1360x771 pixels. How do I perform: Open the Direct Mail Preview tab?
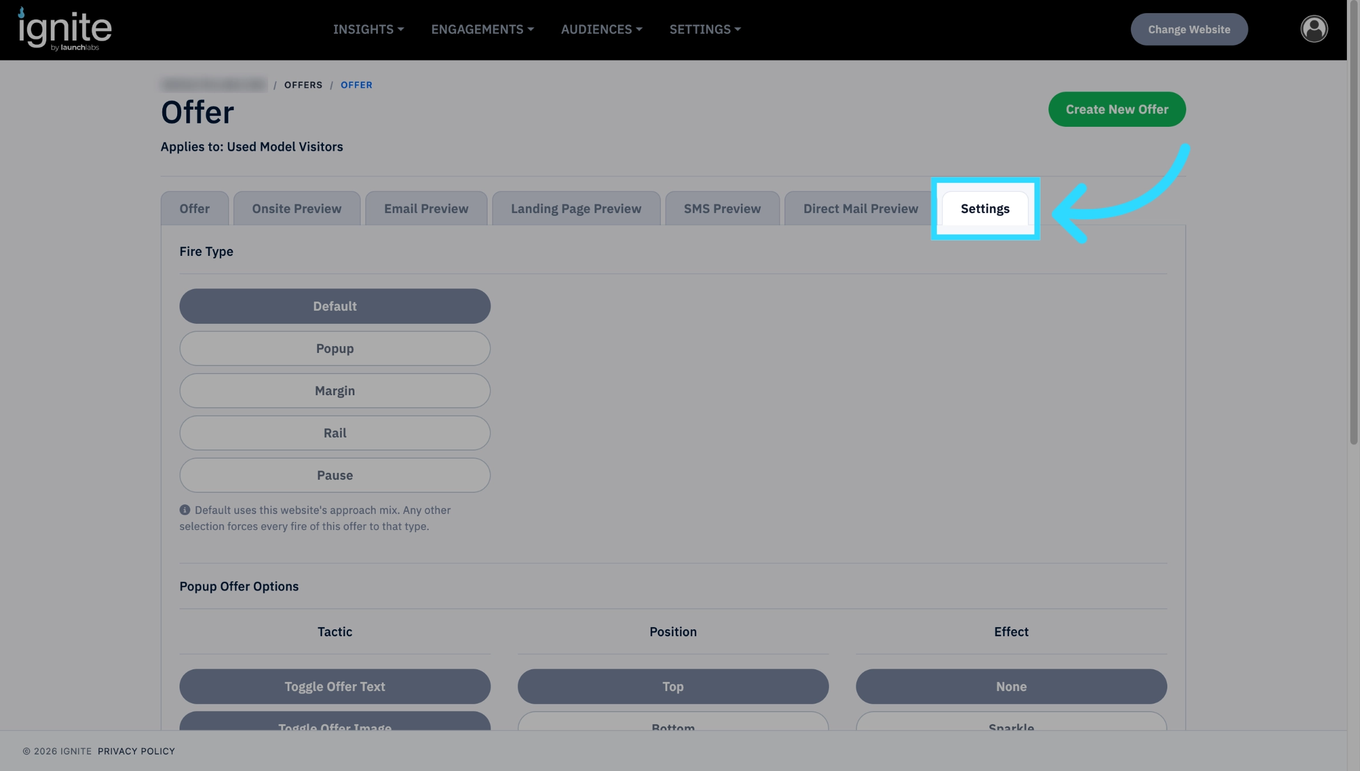click(860, 208)
